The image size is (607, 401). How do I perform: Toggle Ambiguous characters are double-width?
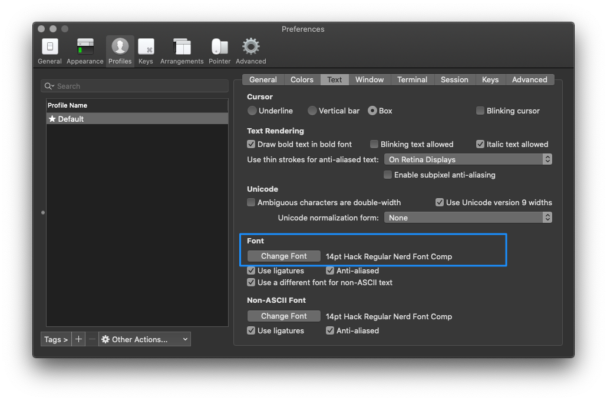251,202
